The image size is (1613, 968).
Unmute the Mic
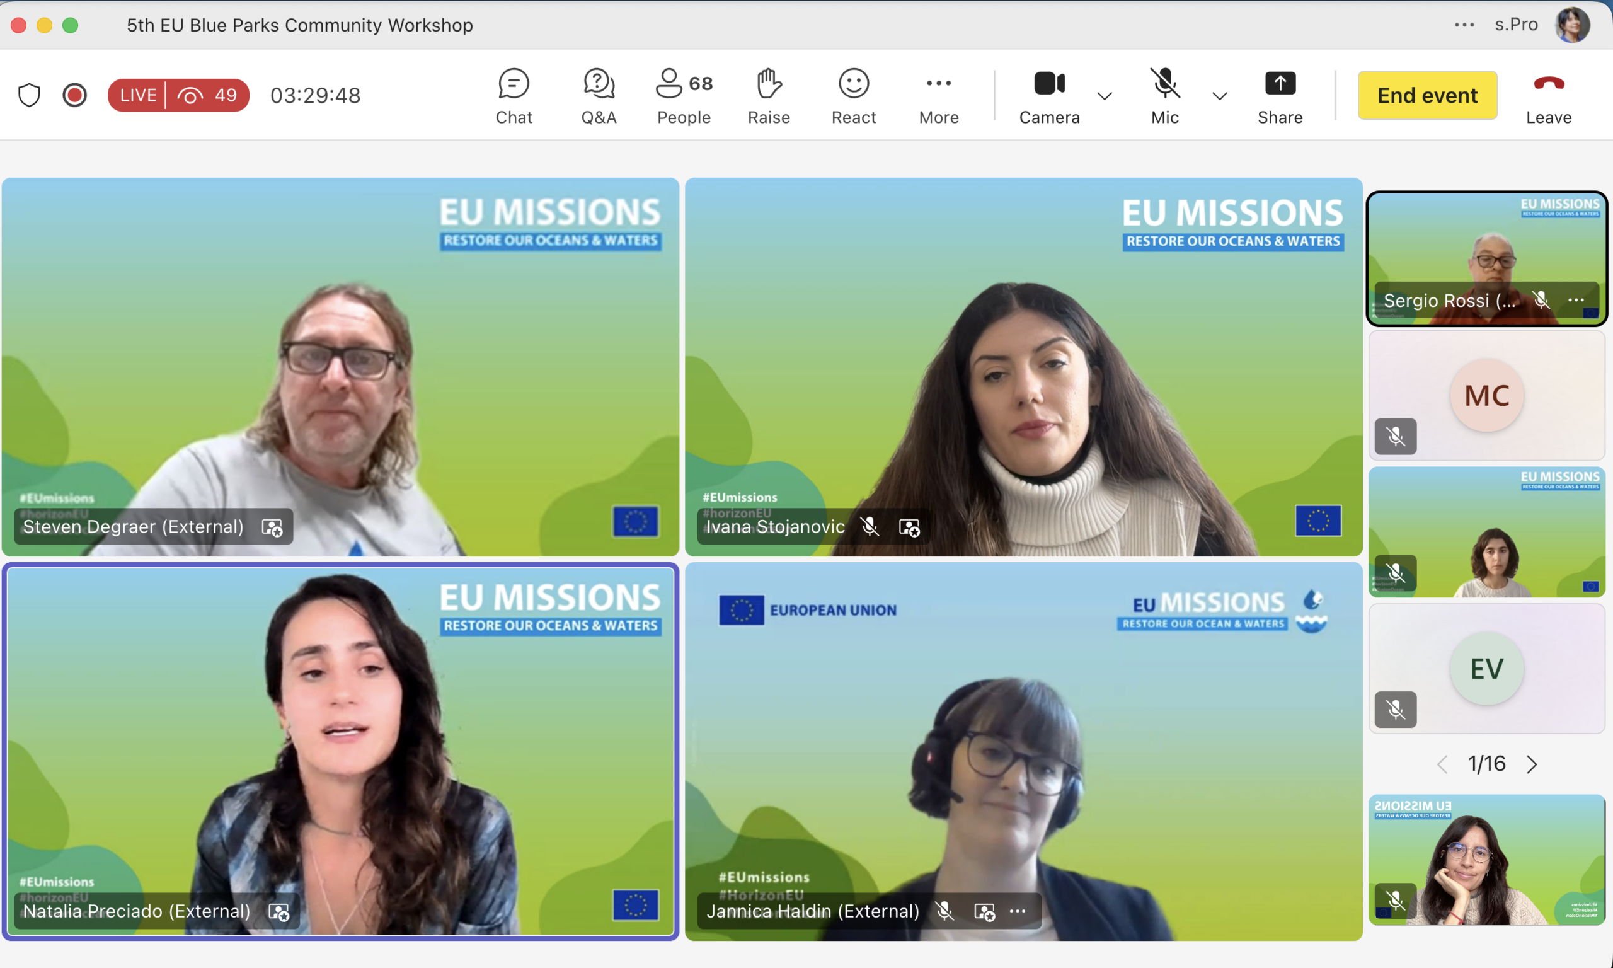1164,96
